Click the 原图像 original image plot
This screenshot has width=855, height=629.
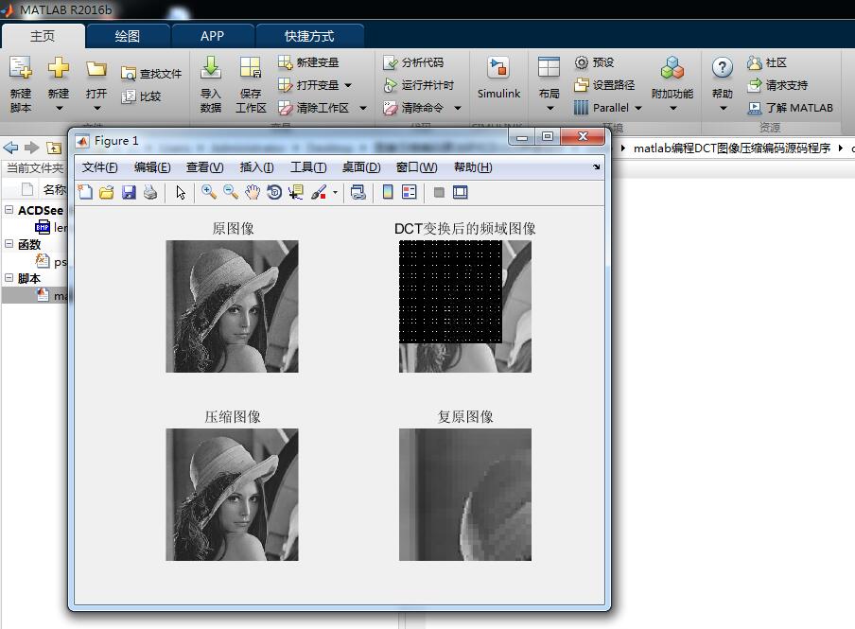click(x=233, y=306)
